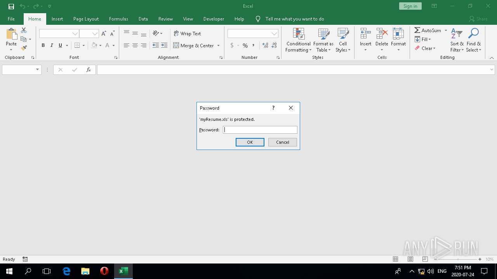Toggle Italic formatting

click(x=52, y=45)
